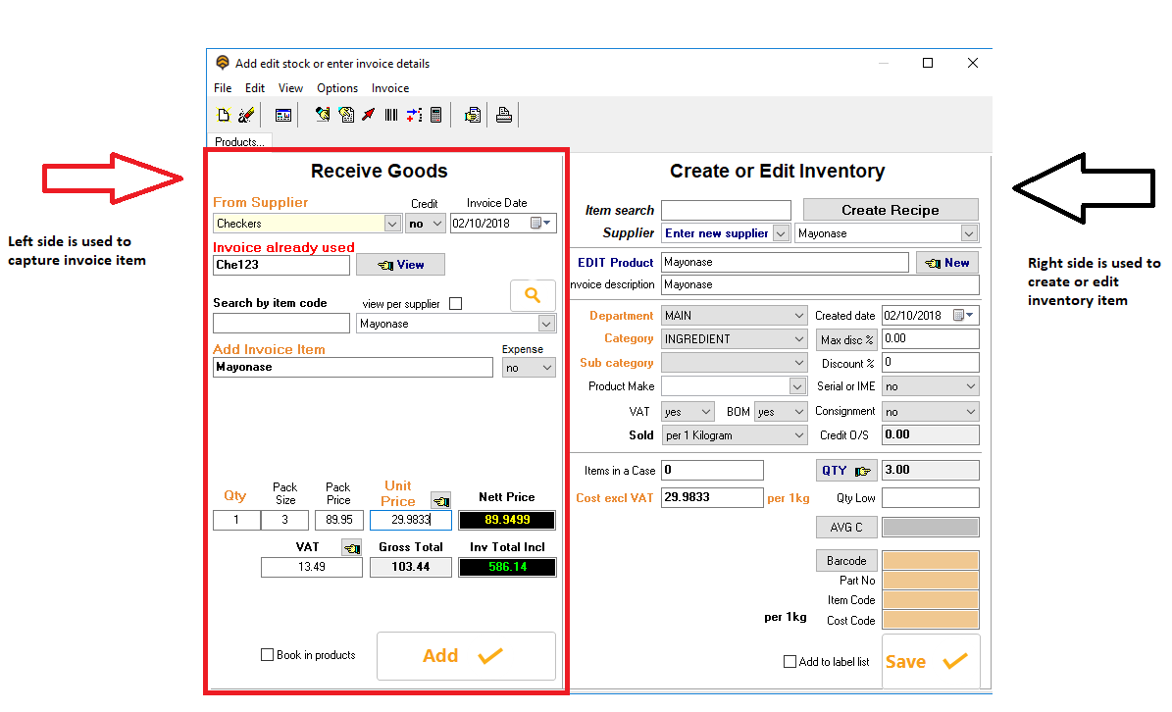Viewport: 1172px width, 712px height.
Task: Tick the 'Book in products' checkbox
Action: click(x=268, y=655)
